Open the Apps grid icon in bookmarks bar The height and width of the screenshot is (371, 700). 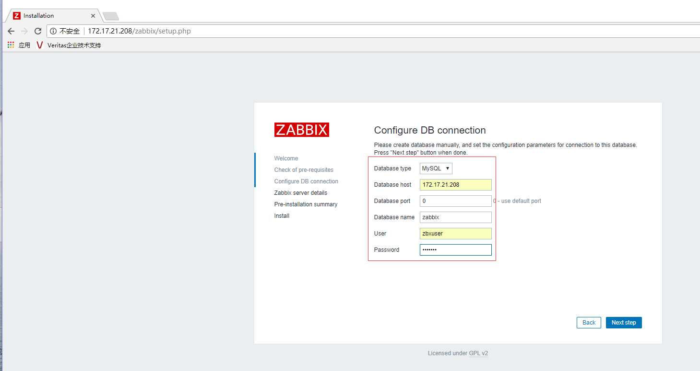pos(11,45)
